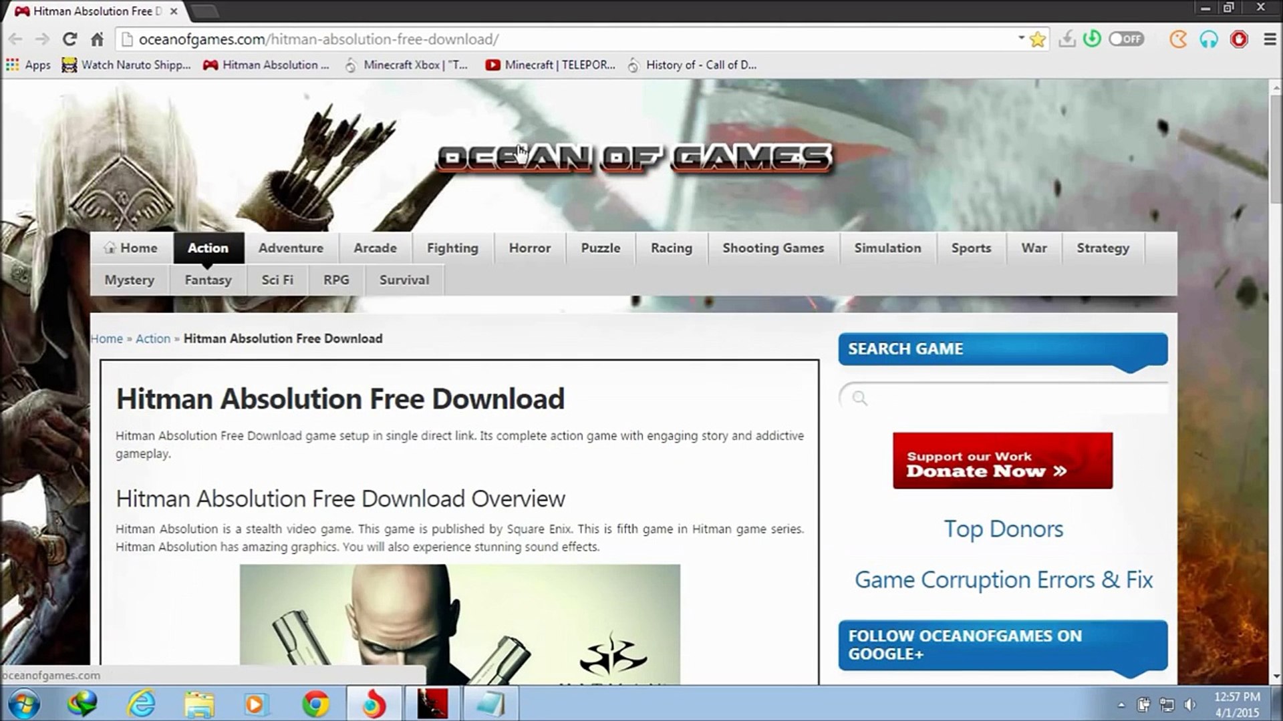This screenshot has height=721, width=1283.
Task: Click the AdBlock stop-hand extension icon
Action: point(1239,39)
